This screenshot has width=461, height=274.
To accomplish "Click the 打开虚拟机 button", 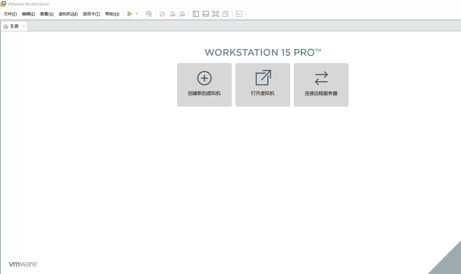I will 263,85.
